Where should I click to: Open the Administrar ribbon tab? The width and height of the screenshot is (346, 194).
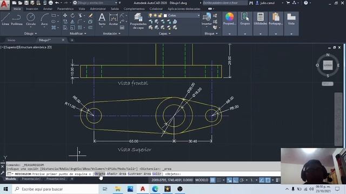(98, 9)
